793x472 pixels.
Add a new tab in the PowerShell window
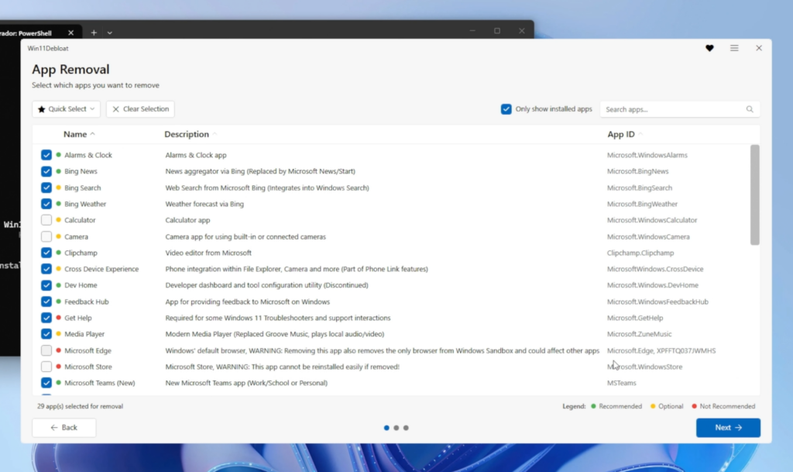(x=94, y=33)
